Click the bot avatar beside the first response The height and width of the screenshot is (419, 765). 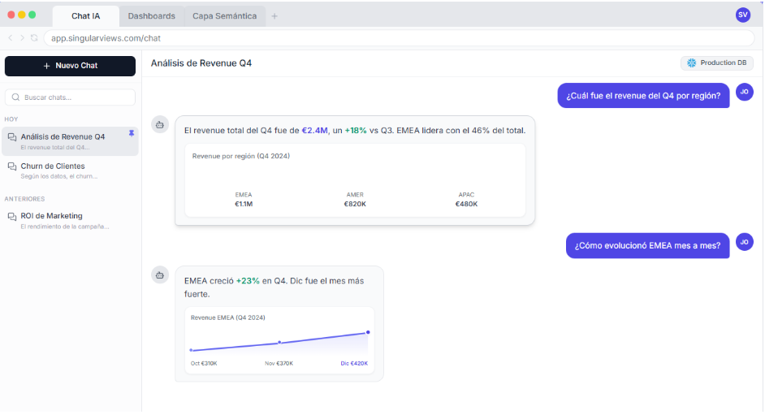pos(160,124)
